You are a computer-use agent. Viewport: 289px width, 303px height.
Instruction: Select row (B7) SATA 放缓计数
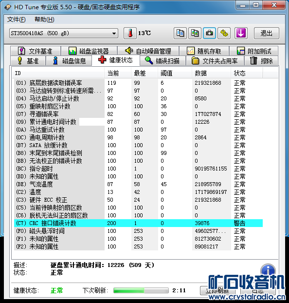(138, 145)
